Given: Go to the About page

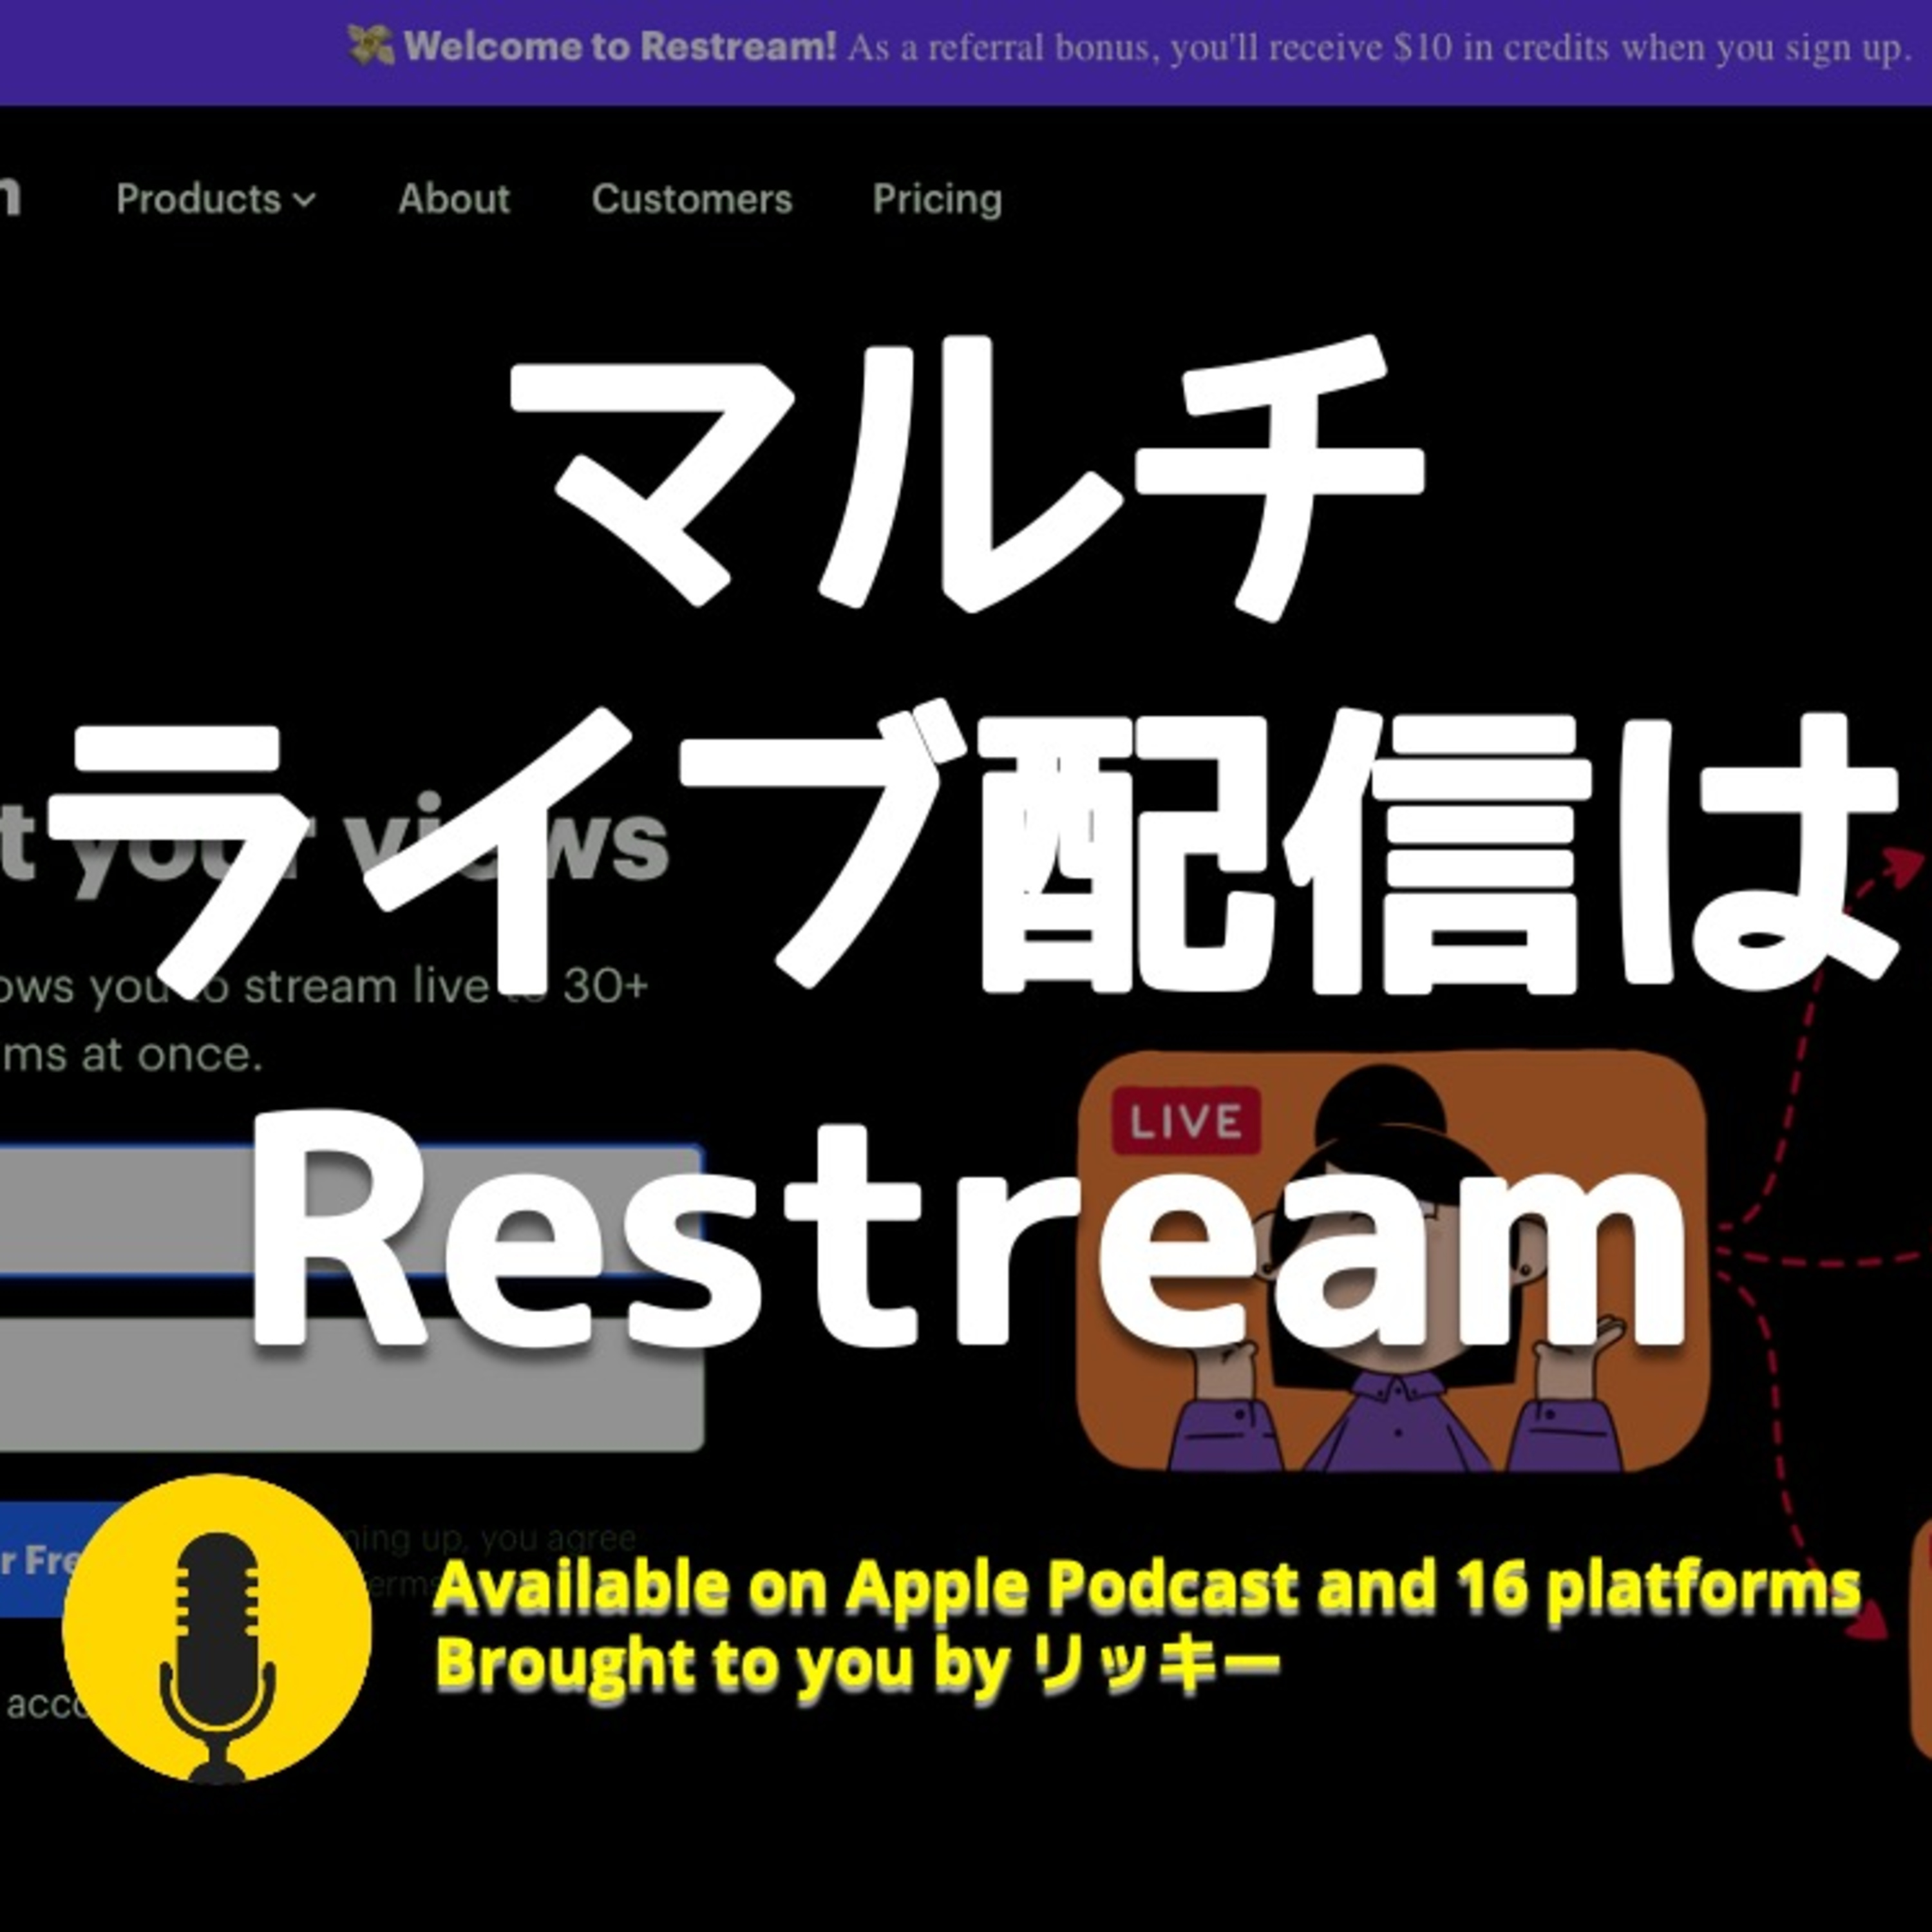Looking at the screenshot, I should pyautogui.click(x=453, y=199).
